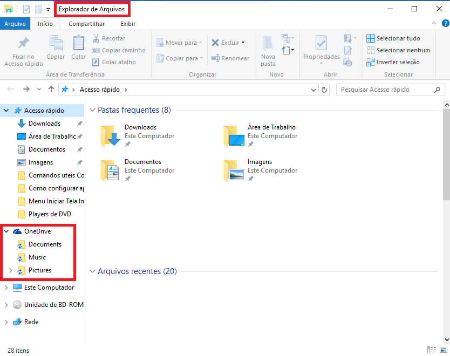This screenshot has height=356, width=450.
Task: Click the refresh button beside address bar
Action: (324, 90)
